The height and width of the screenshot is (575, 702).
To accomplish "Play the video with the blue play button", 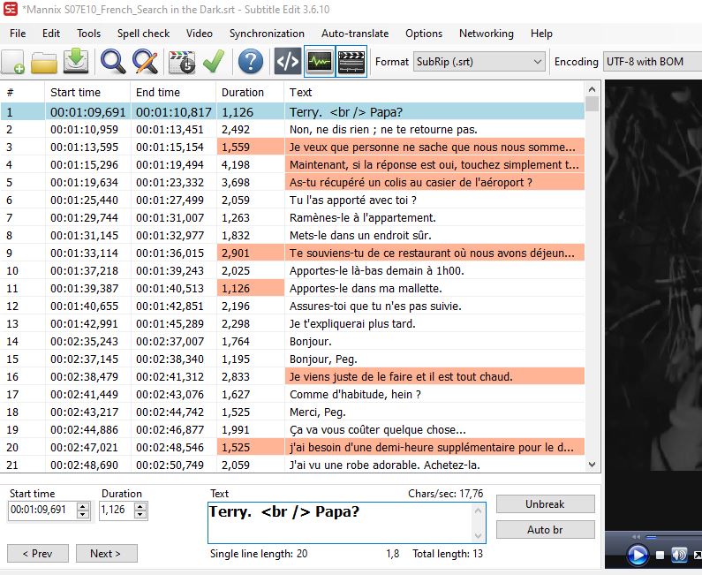I will pos(637,555).
